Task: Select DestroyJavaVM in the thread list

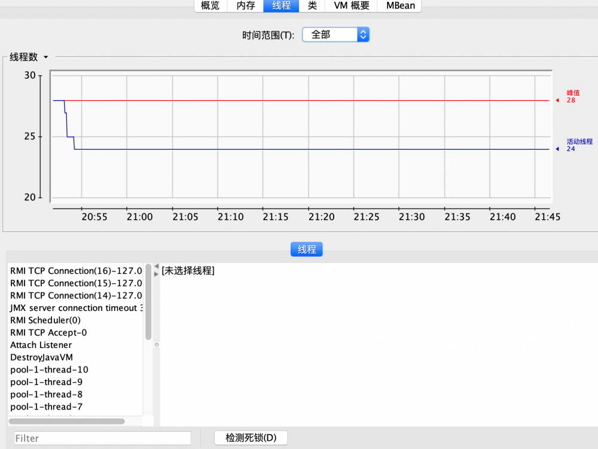Action: [x=40, y=357]
